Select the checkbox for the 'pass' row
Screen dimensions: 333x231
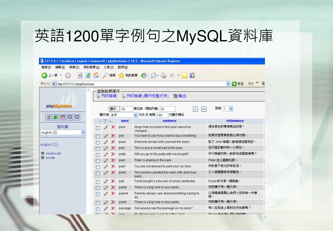coord(98,143)
